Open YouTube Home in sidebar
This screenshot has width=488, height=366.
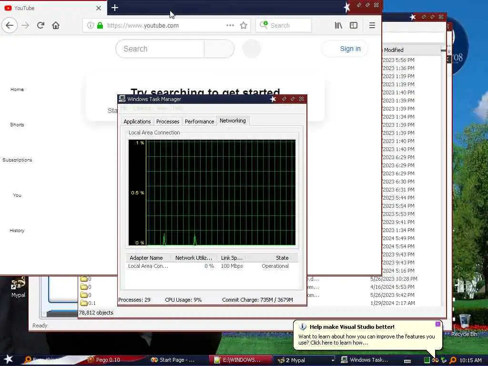coord(17,89)
